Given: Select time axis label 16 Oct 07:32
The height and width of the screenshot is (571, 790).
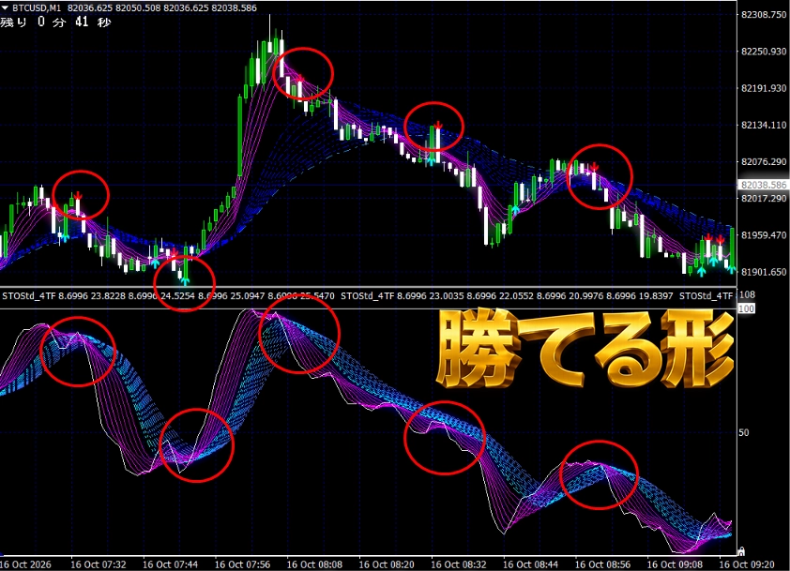Looking at the screenshot, I should pyautogui.click(x=99, y=564).
